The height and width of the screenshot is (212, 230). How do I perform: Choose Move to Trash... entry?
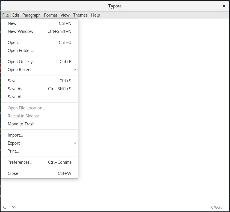coord(39,124)
